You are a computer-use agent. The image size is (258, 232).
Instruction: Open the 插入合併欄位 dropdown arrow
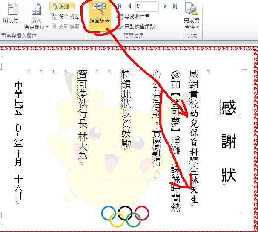point(47,27)
